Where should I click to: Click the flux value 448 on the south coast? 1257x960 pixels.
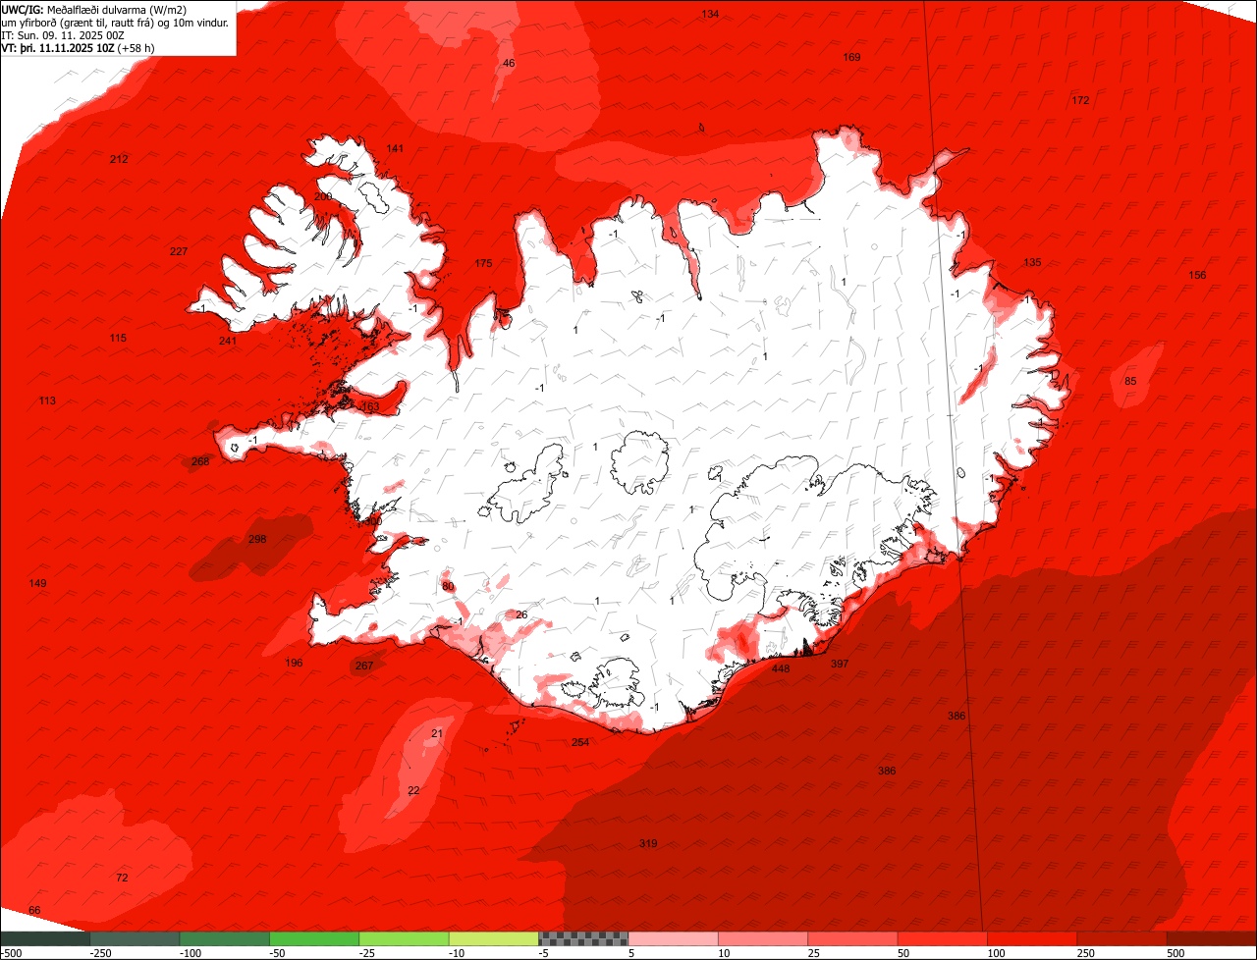click(x=781, y=668)
